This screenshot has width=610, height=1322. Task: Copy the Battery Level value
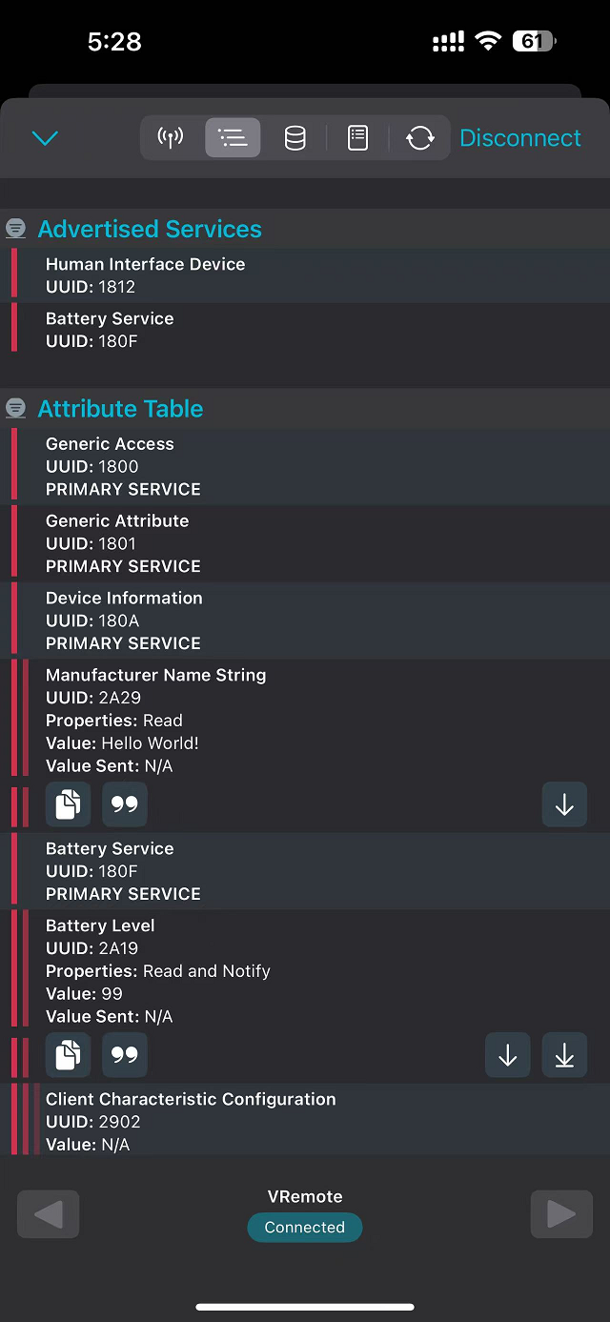(68, 1055)
